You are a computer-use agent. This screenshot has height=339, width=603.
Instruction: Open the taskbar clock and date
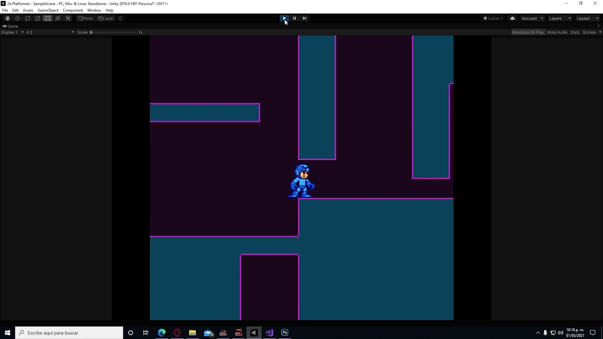575,333
